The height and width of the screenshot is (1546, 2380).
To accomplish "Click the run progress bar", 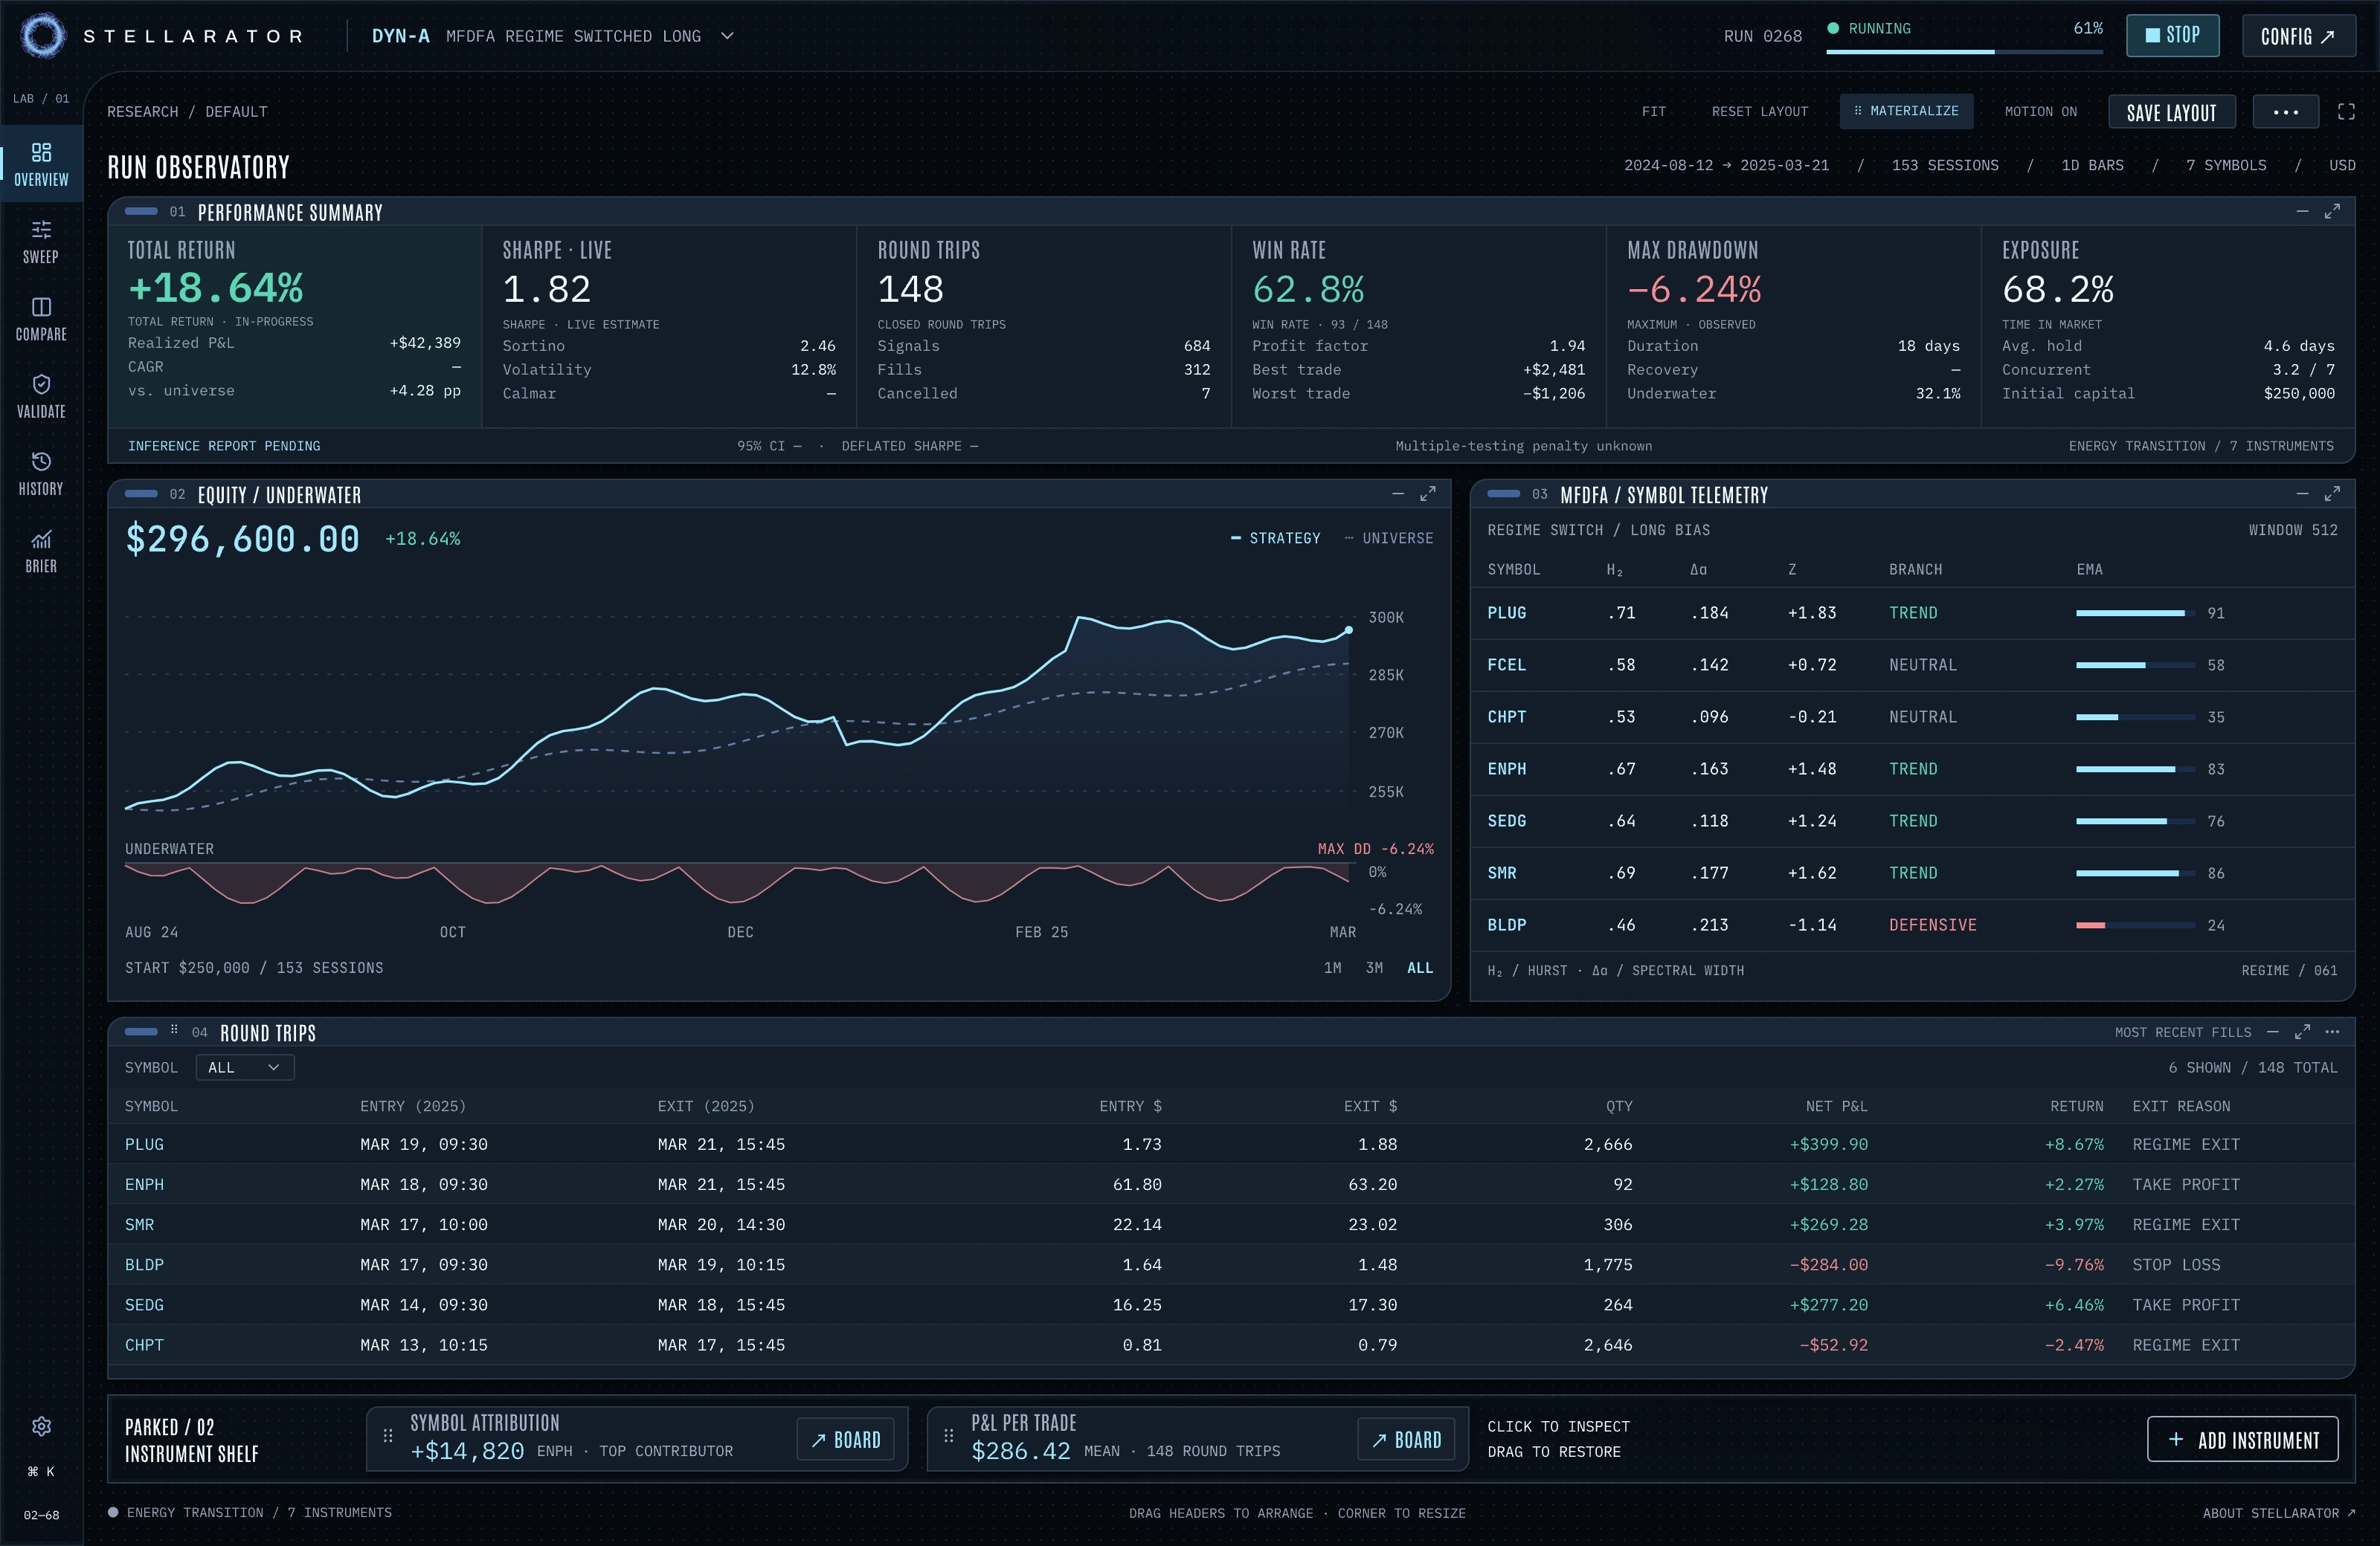I will (x=1964, y=51).
